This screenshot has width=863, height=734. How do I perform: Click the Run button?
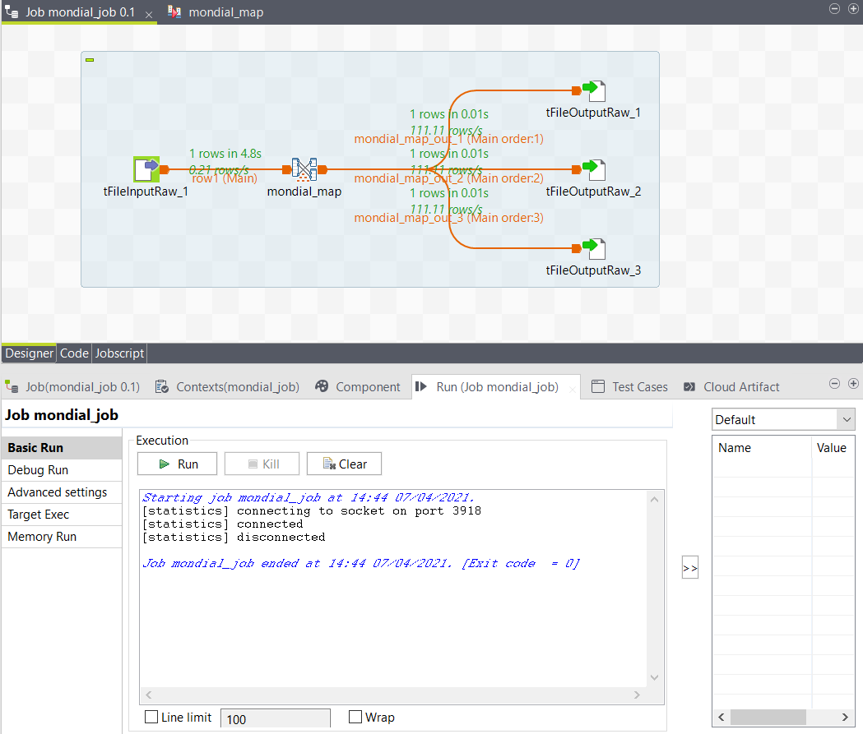tap(178, 464)
